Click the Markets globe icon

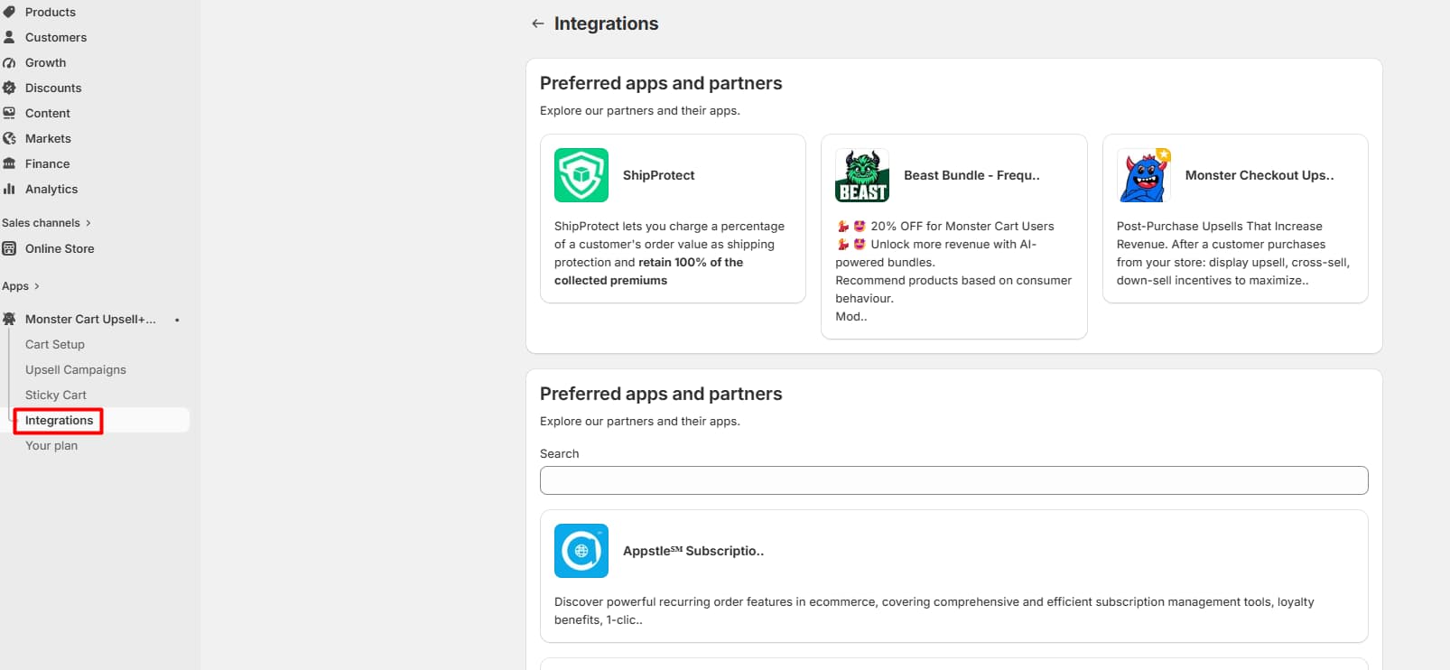coord(9,138)
